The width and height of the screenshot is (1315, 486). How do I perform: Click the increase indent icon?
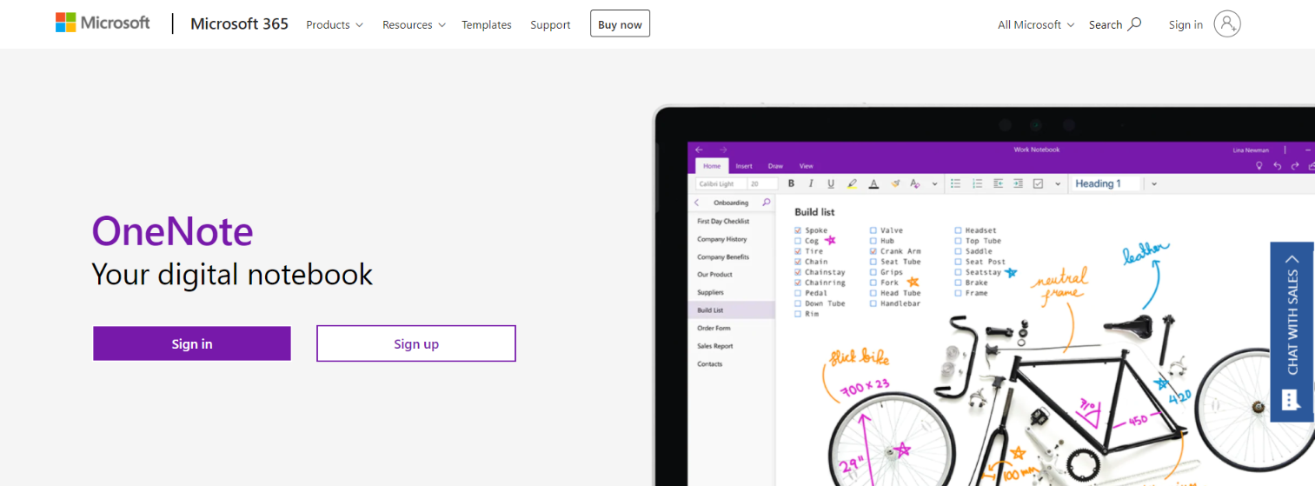point(1018,183)
